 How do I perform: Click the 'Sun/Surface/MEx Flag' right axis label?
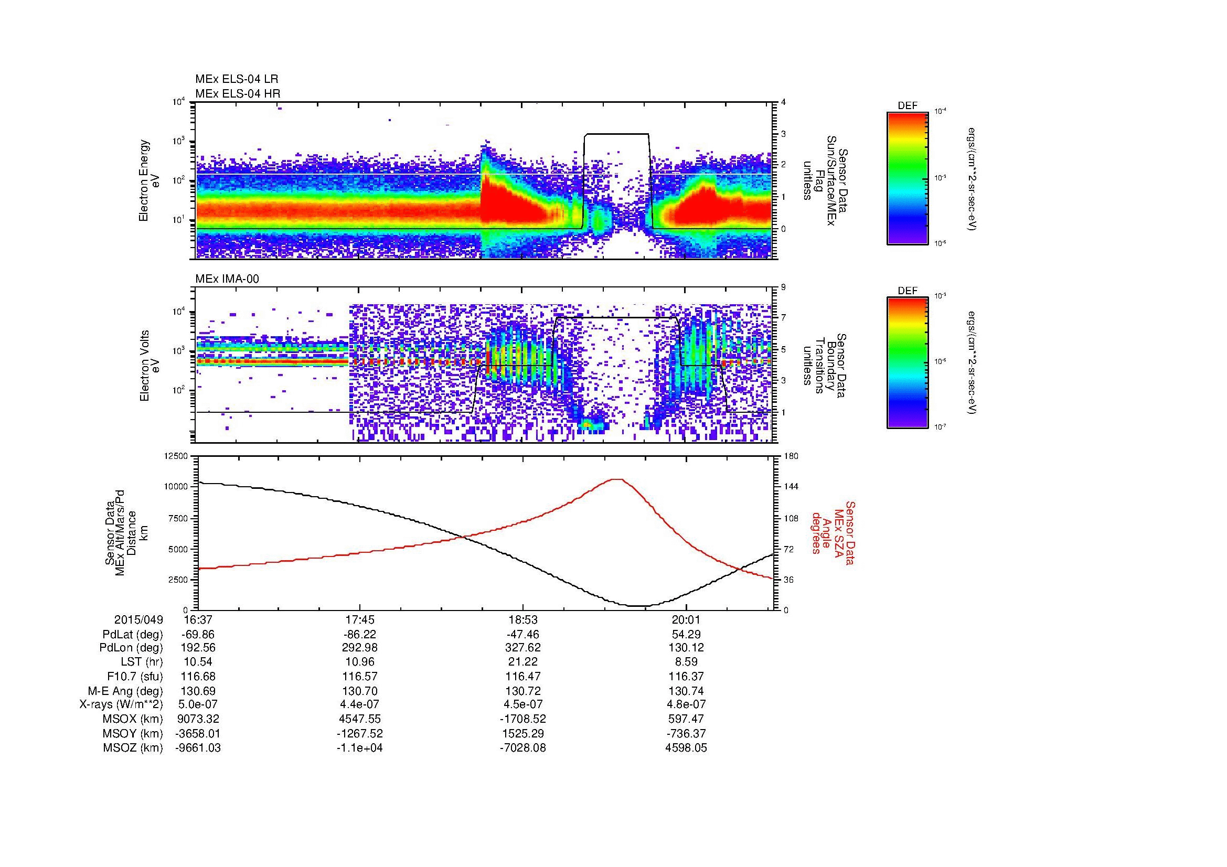click(x=825, y=180)
